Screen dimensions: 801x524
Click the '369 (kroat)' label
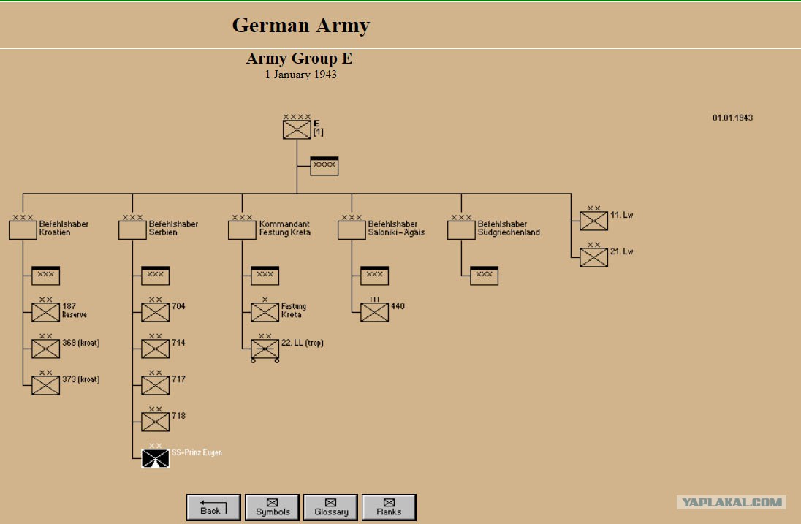80,343
